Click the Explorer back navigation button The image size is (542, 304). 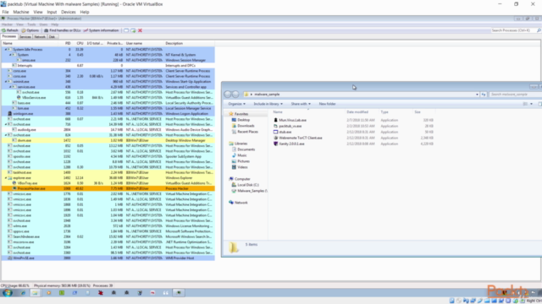click(x=228, y=94)
